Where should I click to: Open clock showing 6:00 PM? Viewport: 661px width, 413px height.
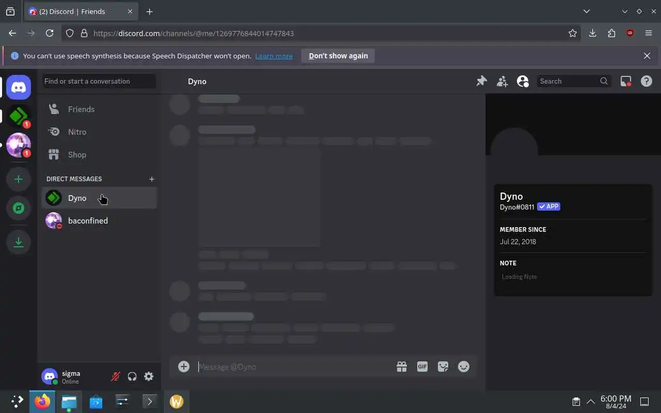616,401
